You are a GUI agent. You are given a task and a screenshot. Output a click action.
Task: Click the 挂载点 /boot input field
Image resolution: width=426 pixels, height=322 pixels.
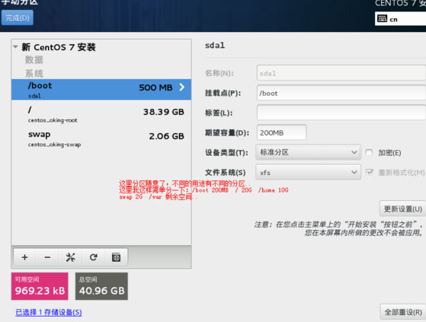click(x=341, y=93)
